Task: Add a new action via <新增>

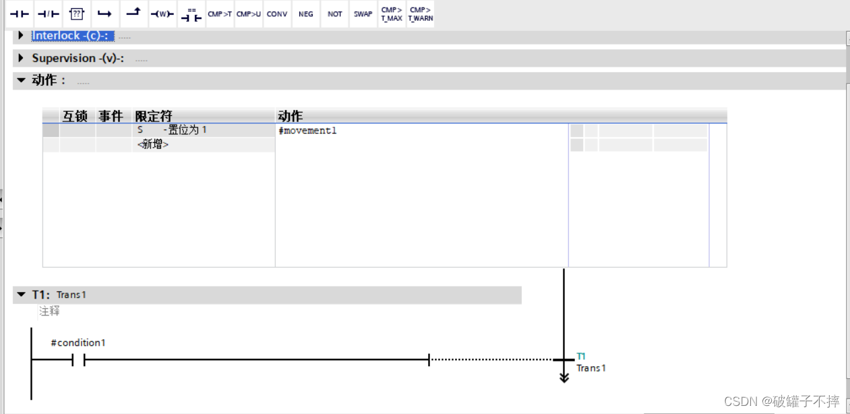Action: point(153,144)
